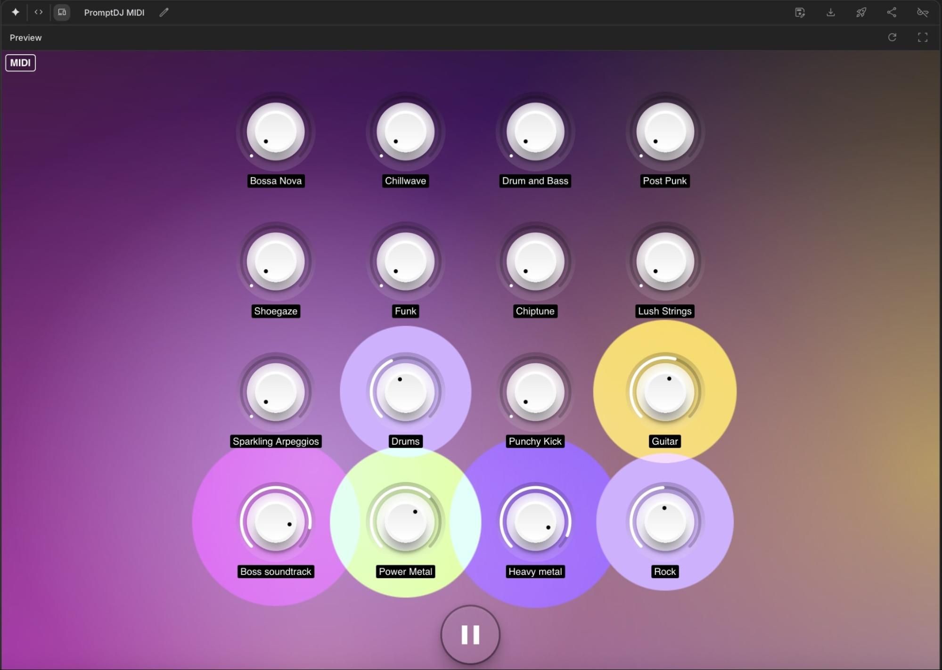Click the Guitar knob
Viewport: 942px width, 670px height.
click(665, 392)
